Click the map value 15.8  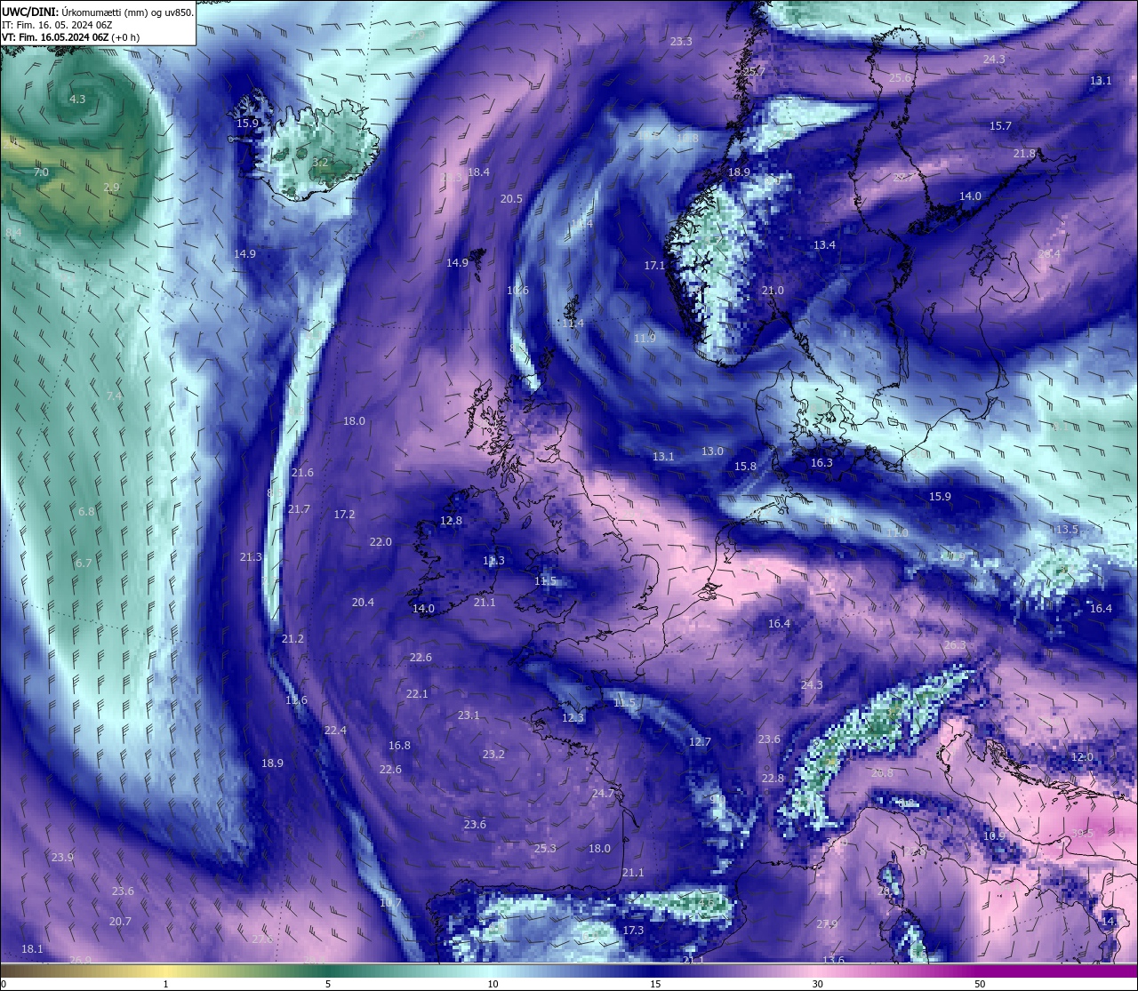point(745,466)
